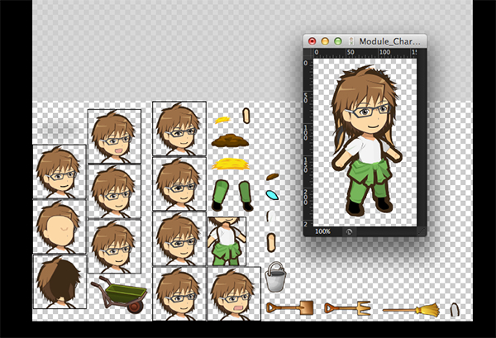
Task: Zoom the preview window with green button
Action: pyautogui.click(x=339, y=40)
